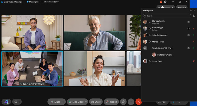Toggle the Mute microphone button
Screen dimensions: 197x106
pos(55,102)
